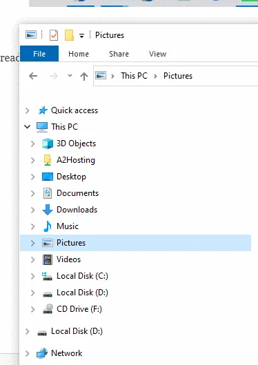Expand the Videos folder node

tap(33, 259)
